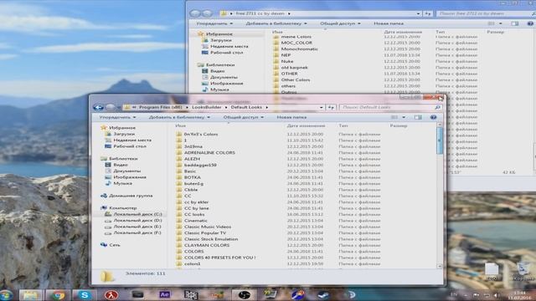The image size is (536, 301).
Task: Open Общий доступ menu in Default Looks window
Action: [243, 117]
